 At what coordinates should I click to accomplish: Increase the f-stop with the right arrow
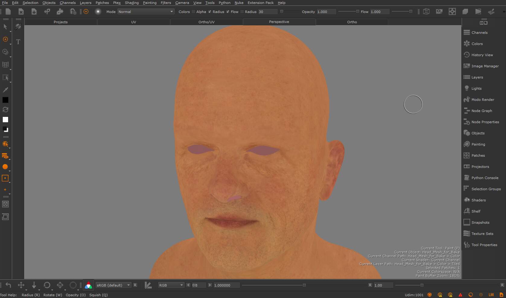[210, 285]
